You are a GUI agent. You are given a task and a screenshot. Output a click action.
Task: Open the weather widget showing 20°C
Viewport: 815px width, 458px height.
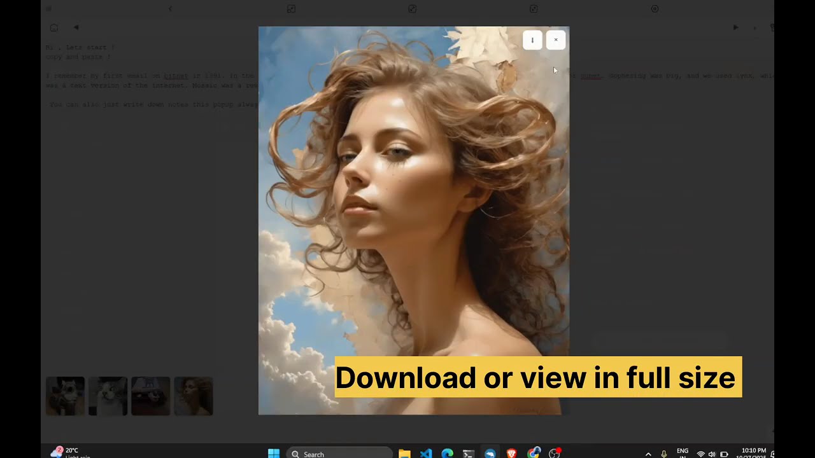(69, 453)
